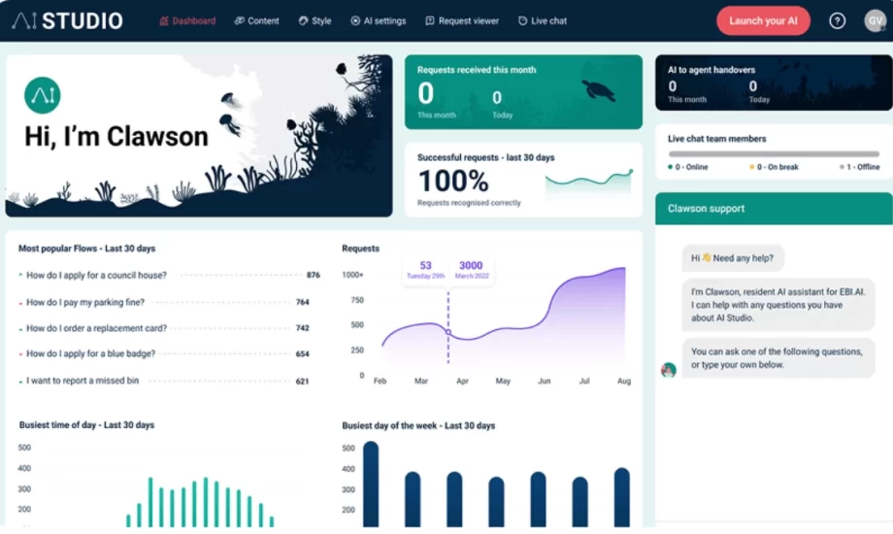Click the Request viewer icon
This screenshot has height=534, width=893.
pos(430,21)
